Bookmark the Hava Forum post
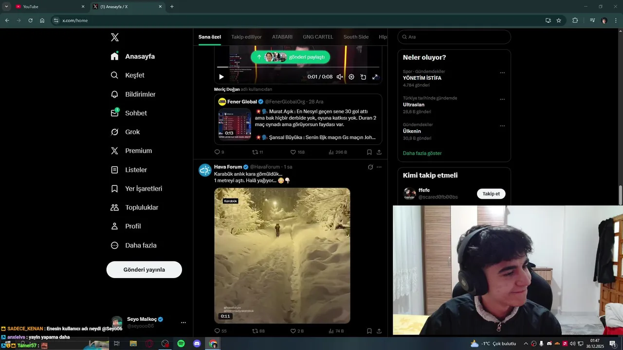 [x=369, y=331]
